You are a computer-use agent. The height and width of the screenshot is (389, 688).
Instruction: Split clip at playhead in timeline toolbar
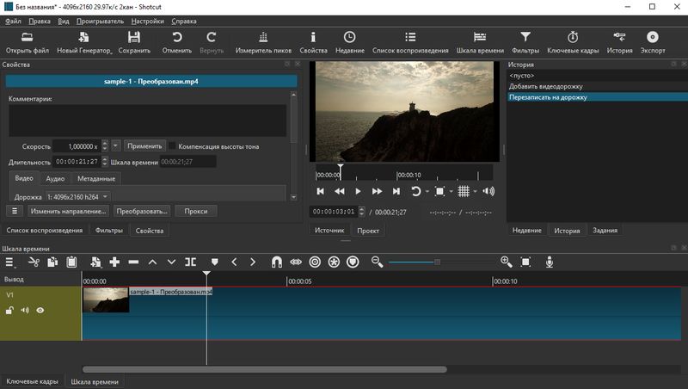click(x=190, y=262)
